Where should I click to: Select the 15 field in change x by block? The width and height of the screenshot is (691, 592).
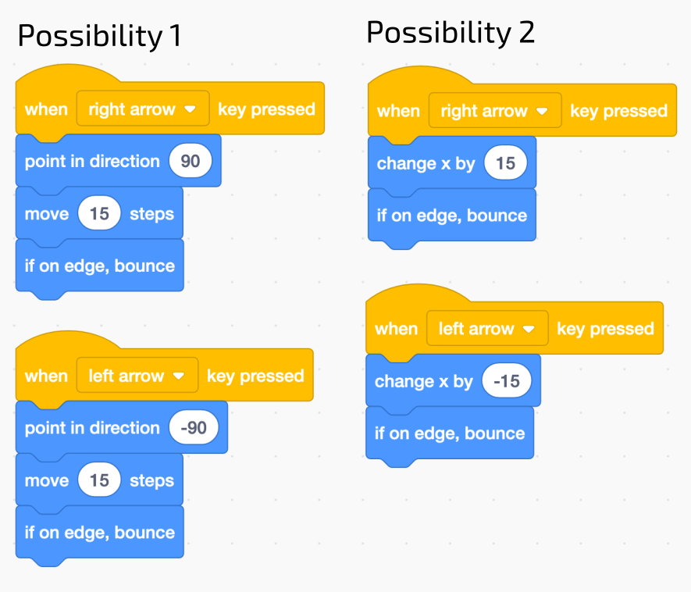coord(506,163)
